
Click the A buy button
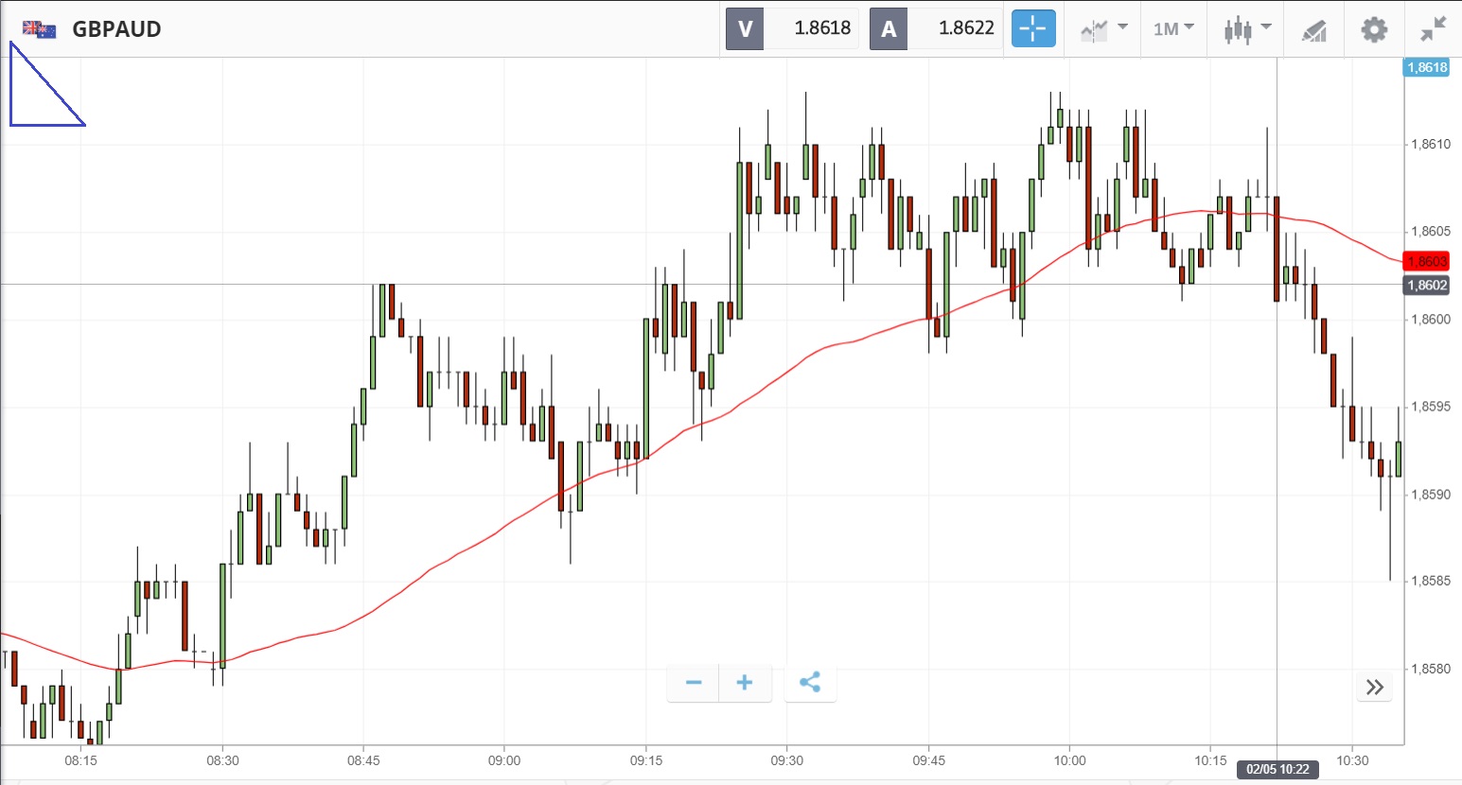tap(889, 29)
